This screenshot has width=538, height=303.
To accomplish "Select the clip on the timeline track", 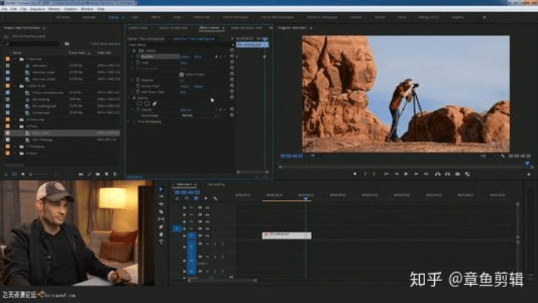I will (x=286, y=235).
